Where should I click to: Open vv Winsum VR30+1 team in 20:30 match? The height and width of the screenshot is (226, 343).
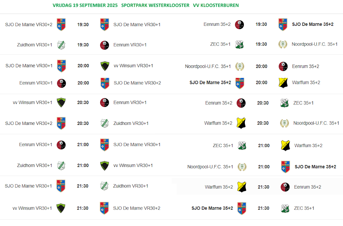(32, 103)
